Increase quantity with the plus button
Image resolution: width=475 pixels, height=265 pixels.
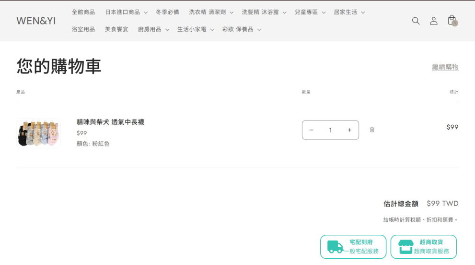349,130
